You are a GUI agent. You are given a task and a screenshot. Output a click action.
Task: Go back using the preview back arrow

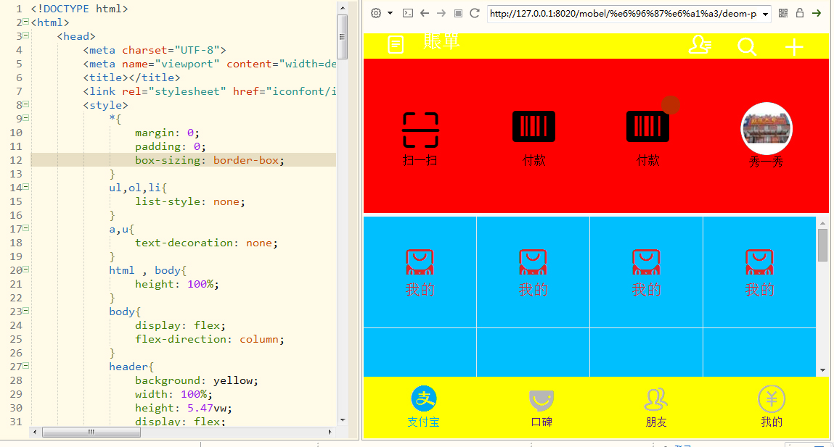click(425, 13)
